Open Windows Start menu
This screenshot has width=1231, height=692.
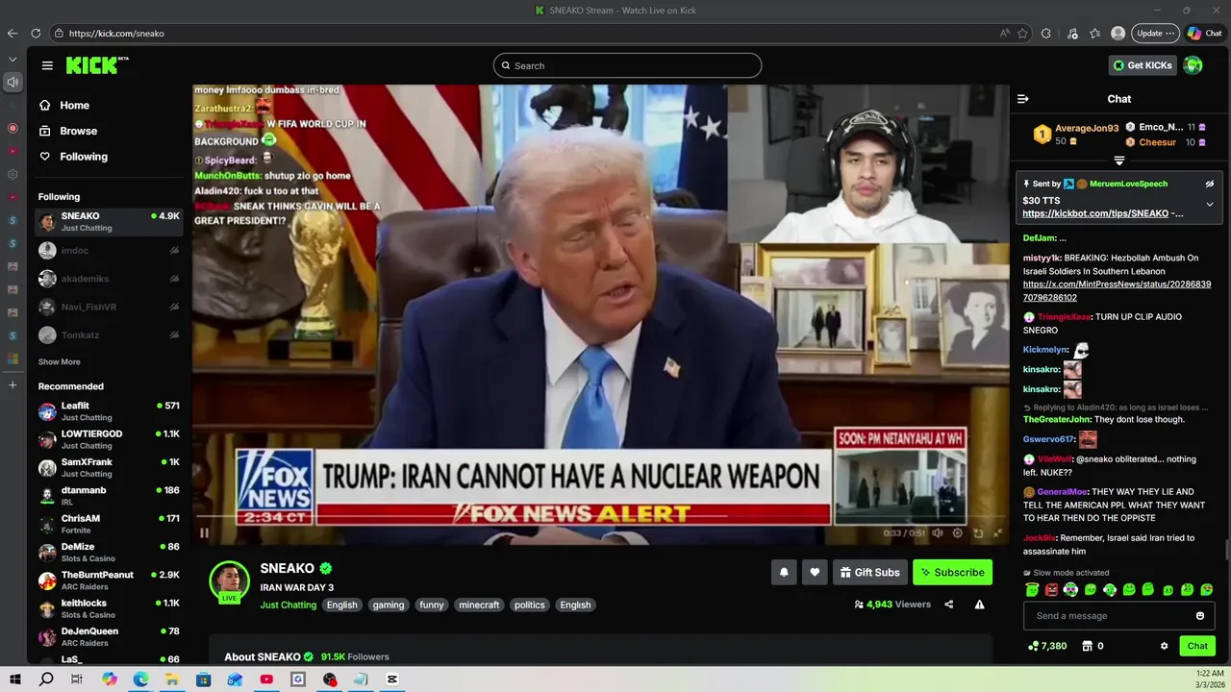point(15,680)
